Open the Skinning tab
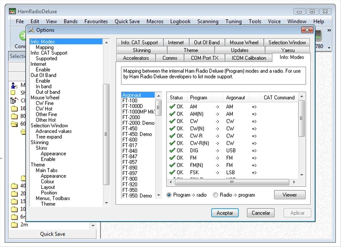341x247 pixels. point(142,50)
